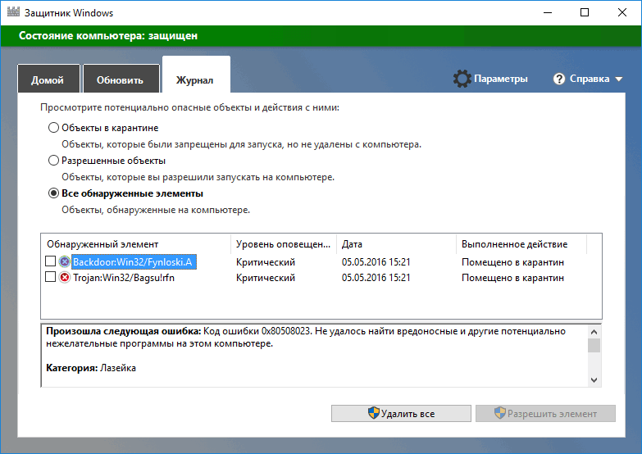Click Критический level for Backdoor row
642x454 pixels.
[x=266, y=262]
